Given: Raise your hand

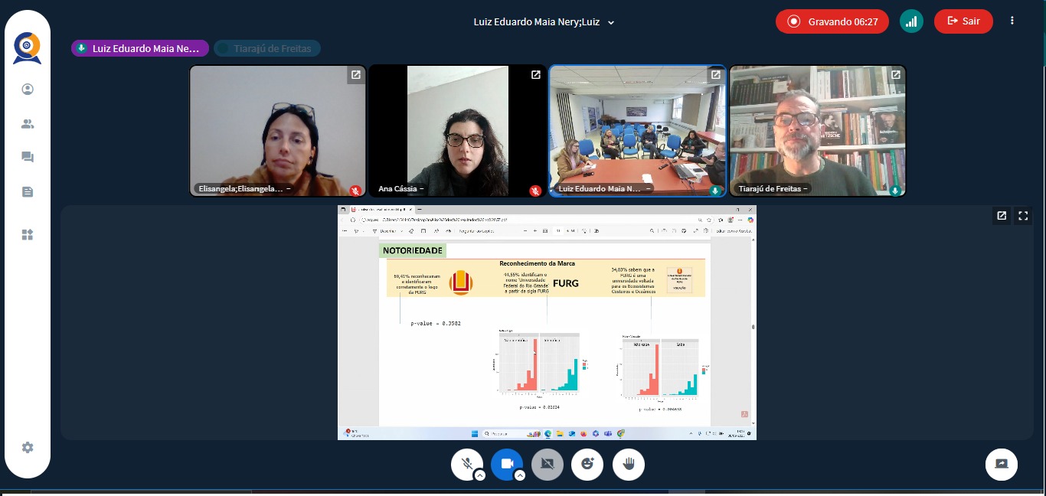Looking at the screenshot, I should coord(629,464).
